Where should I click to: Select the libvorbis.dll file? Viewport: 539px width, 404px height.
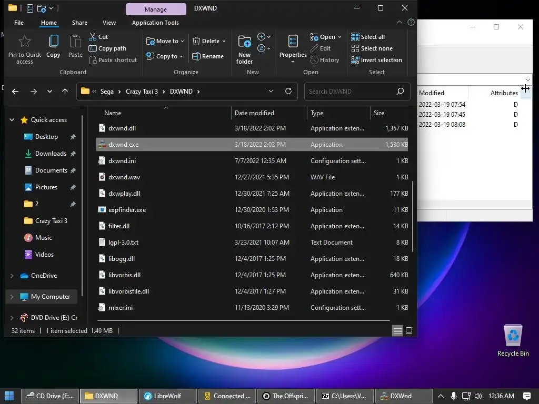click(x=252, y=275)
